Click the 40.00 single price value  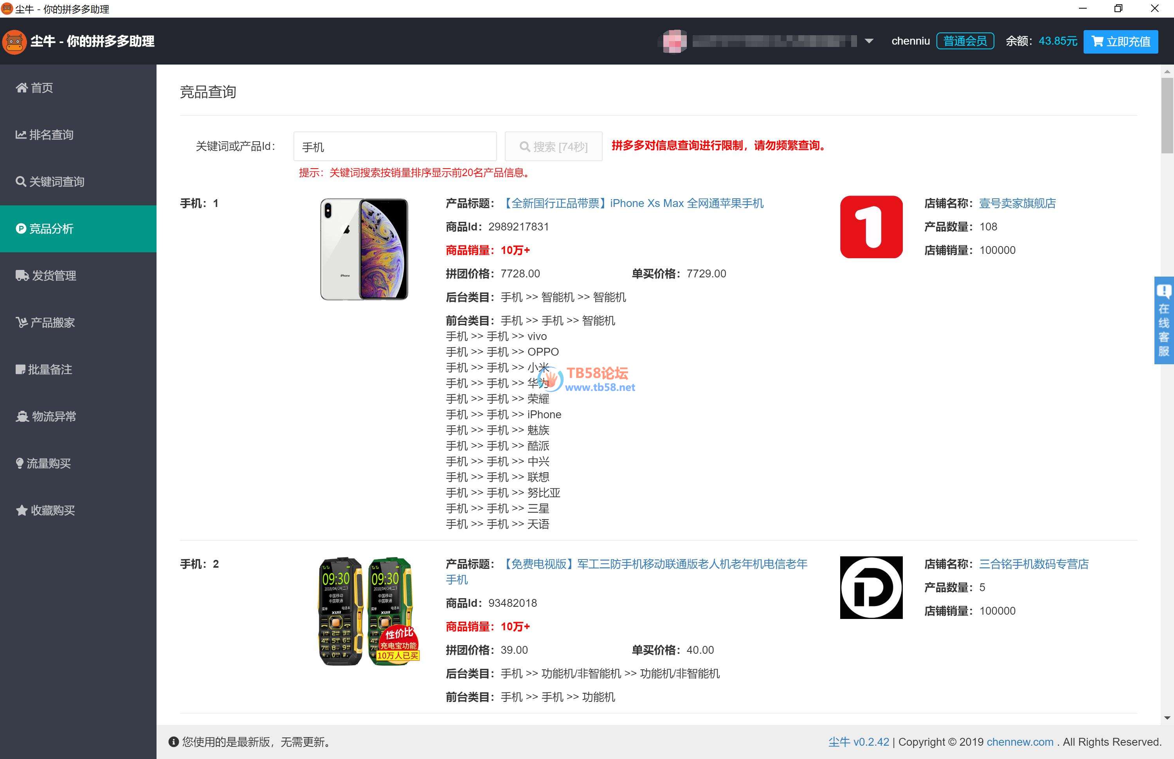700,650
